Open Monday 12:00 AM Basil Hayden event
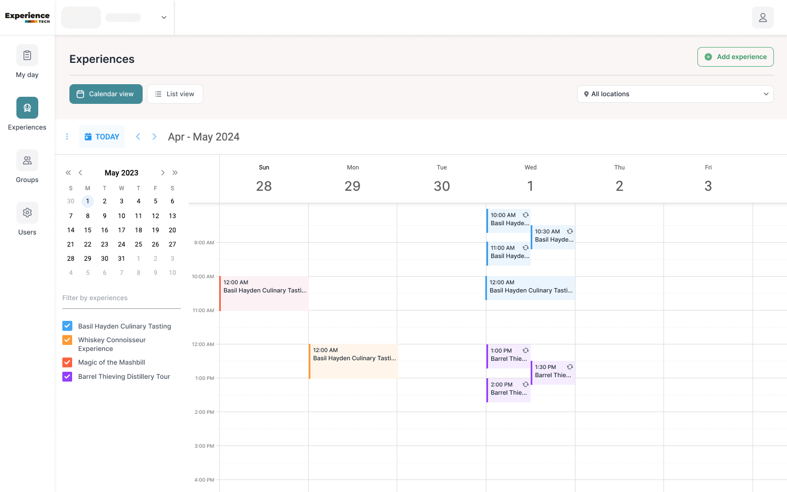This screenshot has height=492, width=787. 354,361
